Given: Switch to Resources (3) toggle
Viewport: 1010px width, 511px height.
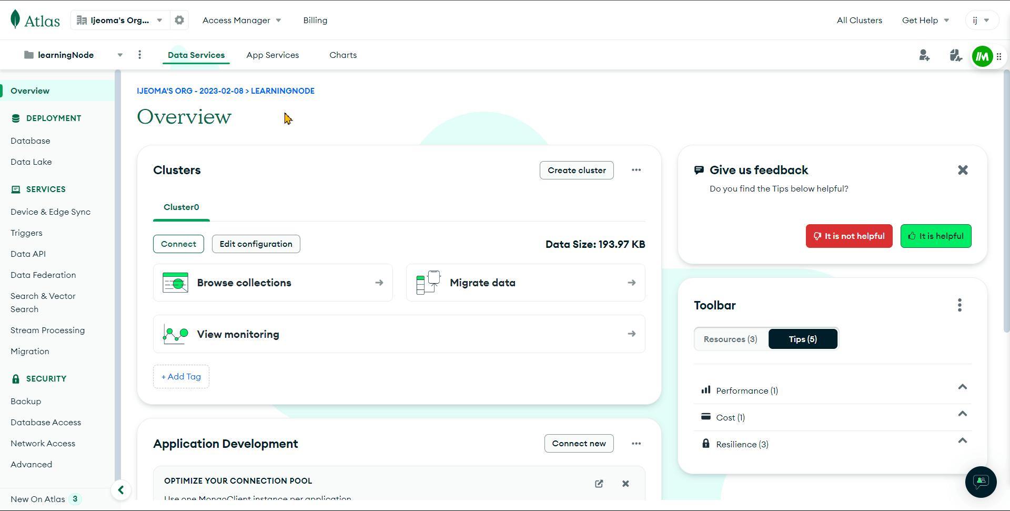Looking at the screenshot, I should pos(731,339).
